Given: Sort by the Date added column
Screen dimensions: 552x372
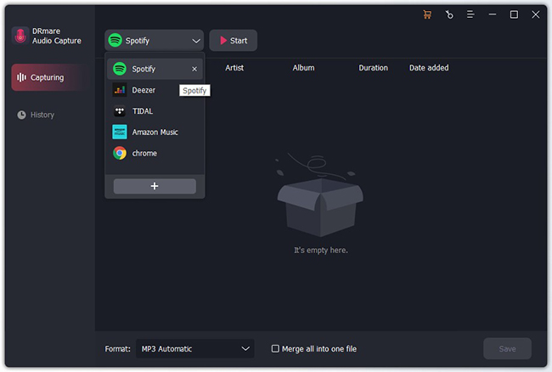Looking at the screenshot, I should (429, 68).
